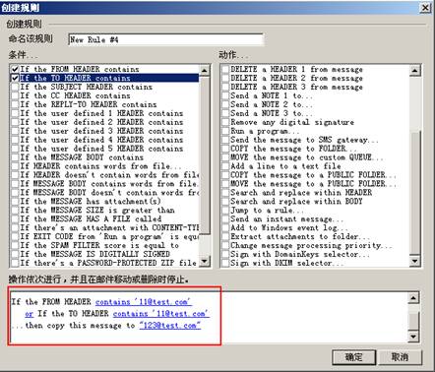Check 'Extract attachments to folder...' action
Viewport: 435px width, 372px height.
225,237
